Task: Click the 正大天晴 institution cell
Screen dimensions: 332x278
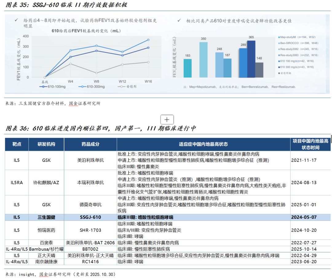Action: [x=46, y=256]
